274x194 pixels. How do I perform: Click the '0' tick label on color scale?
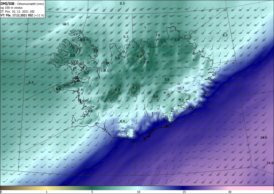pyautogui.click(x=1, y=192)
